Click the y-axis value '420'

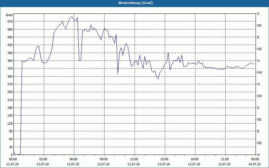click(x=10, y=45)
